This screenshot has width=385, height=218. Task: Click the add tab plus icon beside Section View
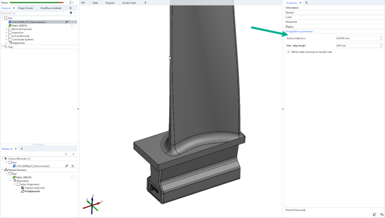coord(145,3)
